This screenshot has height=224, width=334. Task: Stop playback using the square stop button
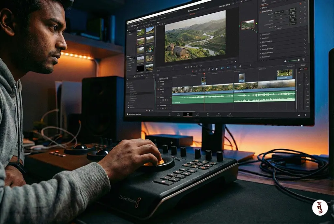(191, 67)
